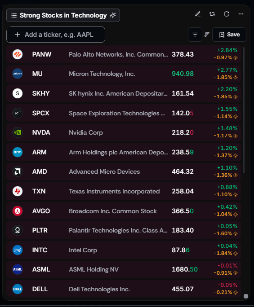Click Nvidia Corp company name
254x307 pixels.
86,132
